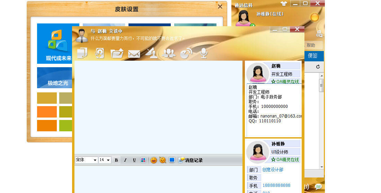The width and height of the screenshot is (381, 193).
Task: Toggle underline text formatting
Action: (x=134, y=160)
